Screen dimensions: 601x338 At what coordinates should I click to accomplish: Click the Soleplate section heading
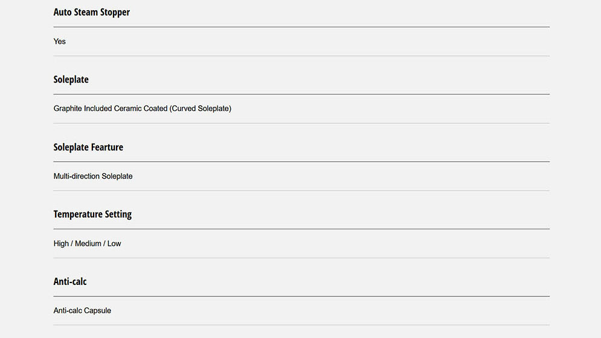point(71,80)
